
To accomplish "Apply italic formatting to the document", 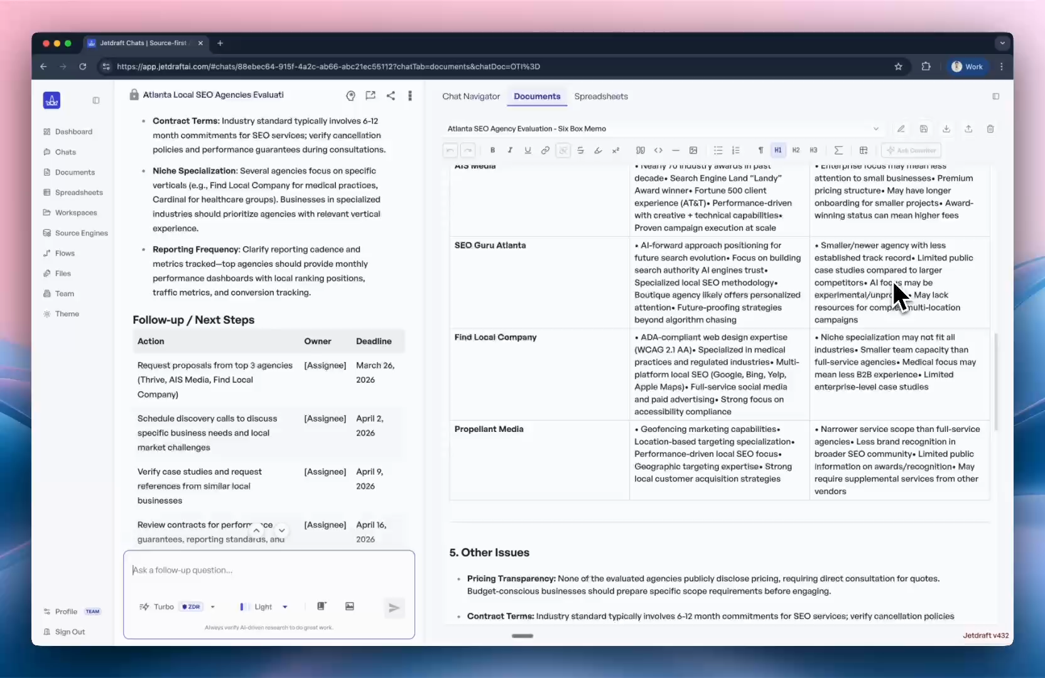I will coord(510,150).
